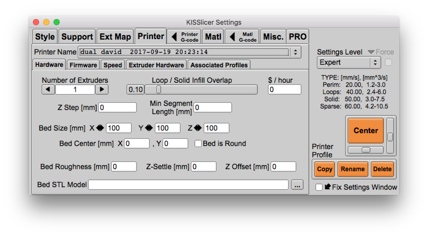Rename the printer profile
Image resolution: width=428 pixels, height=236 pixels.
coord(353,169)
